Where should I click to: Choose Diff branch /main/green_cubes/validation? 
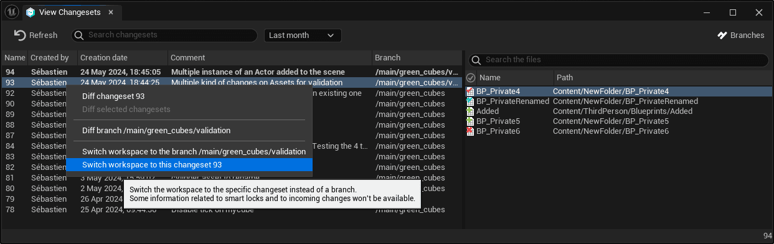[x=189, y=131]
